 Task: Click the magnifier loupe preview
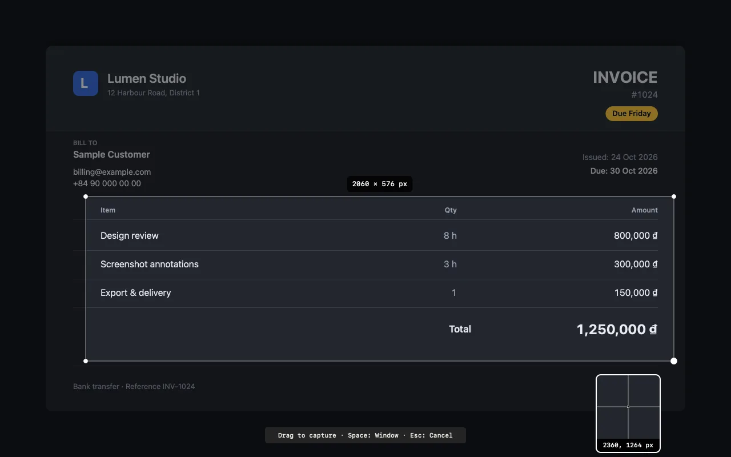click(628, 414)
